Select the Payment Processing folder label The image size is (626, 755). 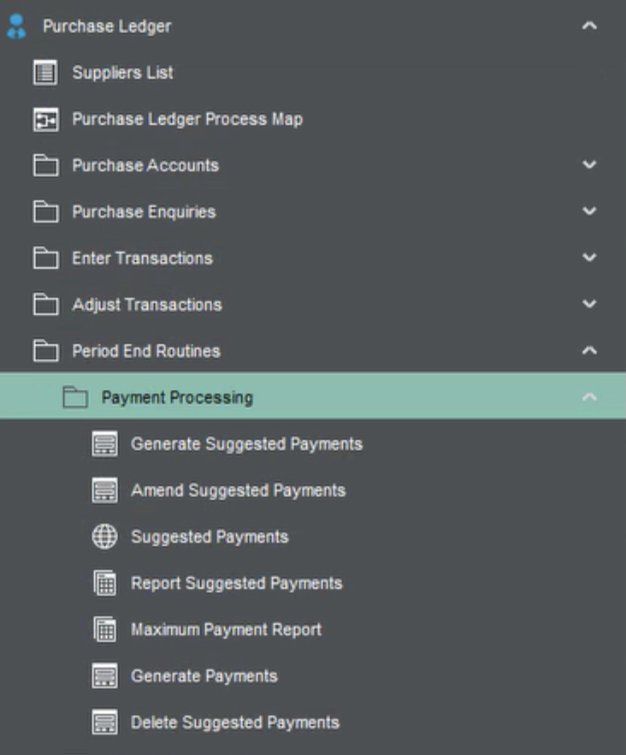click(x=177, y=397)
